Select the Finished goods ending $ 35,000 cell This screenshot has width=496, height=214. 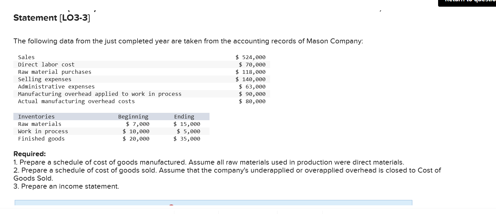coord(187,139)
